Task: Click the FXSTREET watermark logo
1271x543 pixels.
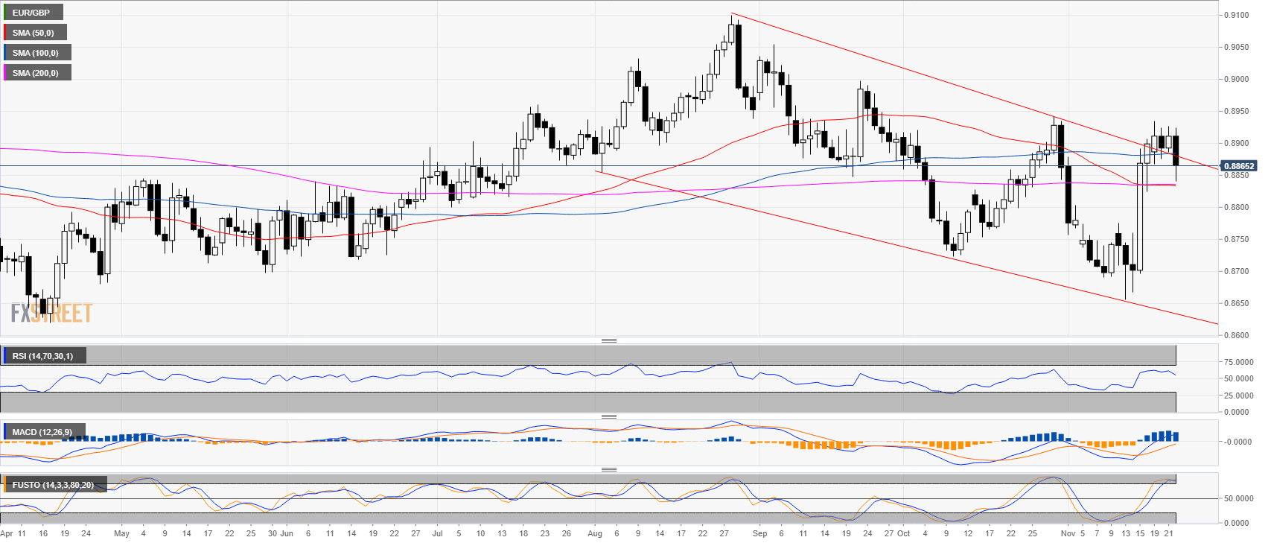Action: pyautogui.click(x=51, y=313)
